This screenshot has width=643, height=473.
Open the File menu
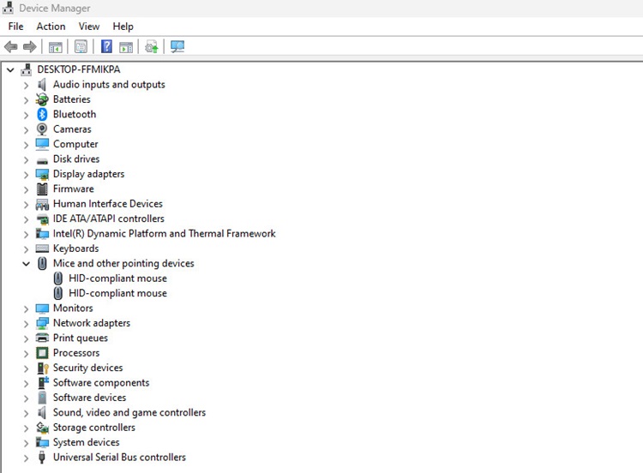click(x=15, y=27)
